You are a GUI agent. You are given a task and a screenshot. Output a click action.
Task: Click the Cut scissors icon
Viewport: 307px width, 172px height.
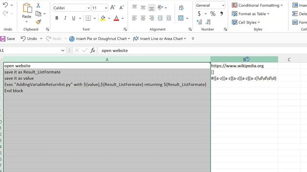tap(38, 5)
